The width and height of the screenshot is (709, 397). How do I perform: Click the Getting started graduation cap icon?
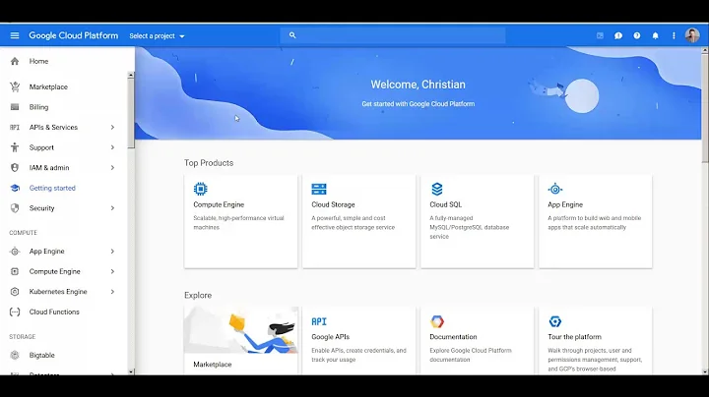point(15,188)
